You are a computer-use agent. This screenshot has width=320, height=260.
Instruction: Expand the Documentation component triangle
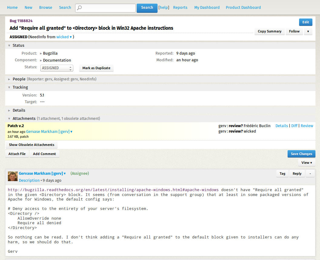(41, 60)
